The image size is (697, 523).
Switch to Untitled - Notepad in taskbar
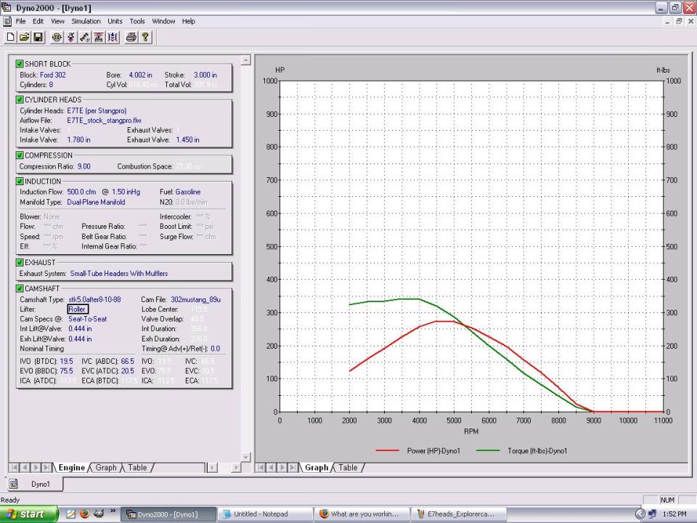[265, 514]
